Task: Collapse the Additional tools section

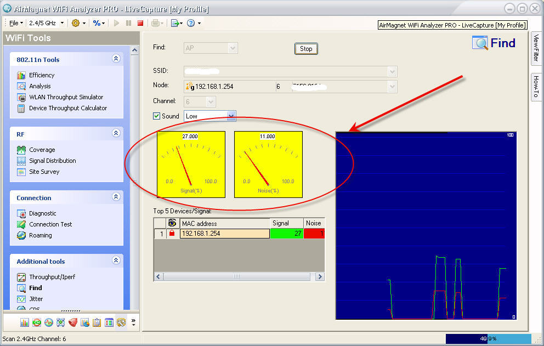Action: click(116, 260)
